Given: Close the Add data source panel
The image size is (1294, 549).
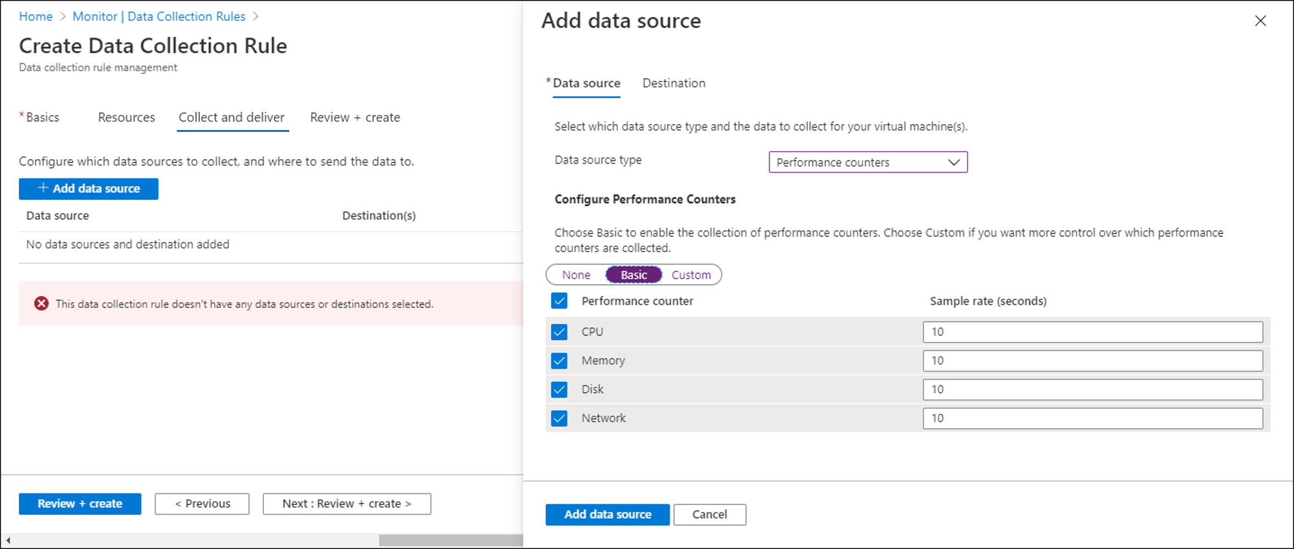Looking at the screenshot, I should [1260, 21].
